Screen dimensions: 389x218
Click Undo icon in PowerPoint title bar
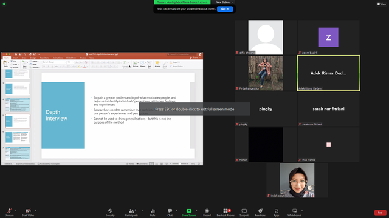[25, 54]
